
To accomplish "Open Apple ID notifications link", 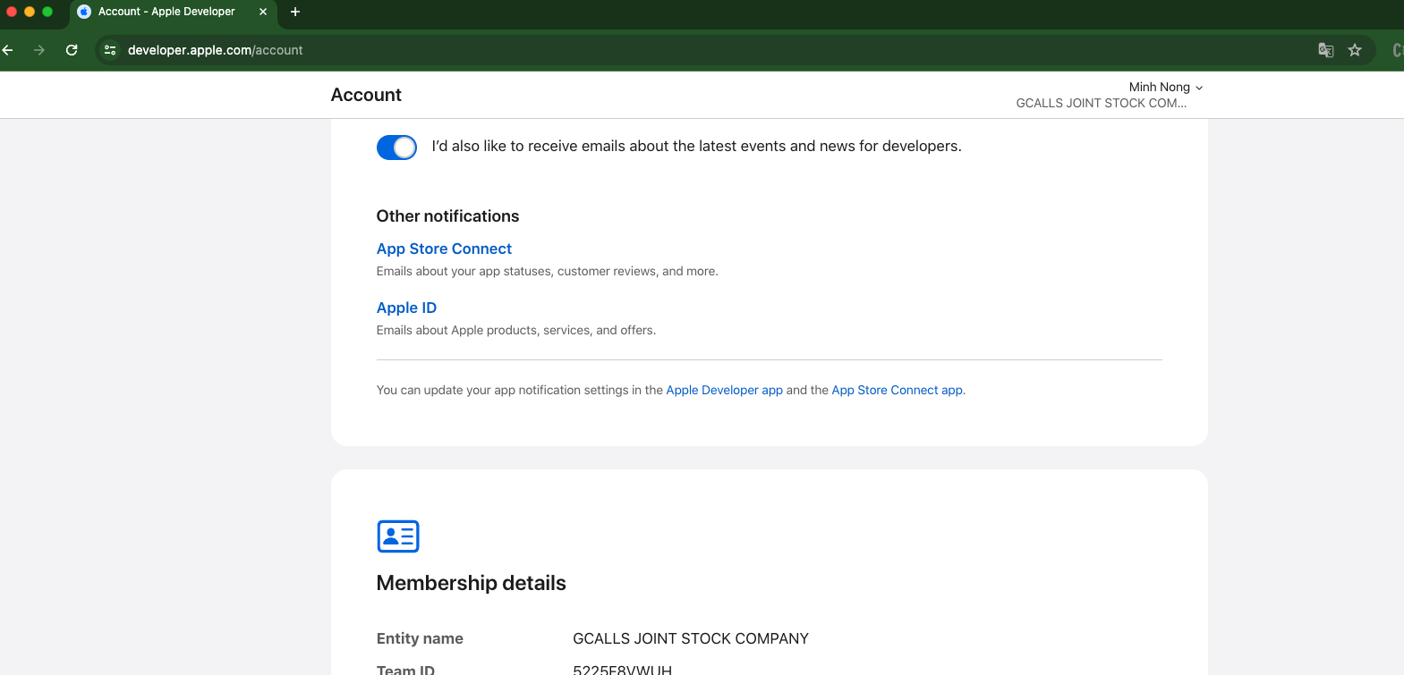I will pos(406,308).
